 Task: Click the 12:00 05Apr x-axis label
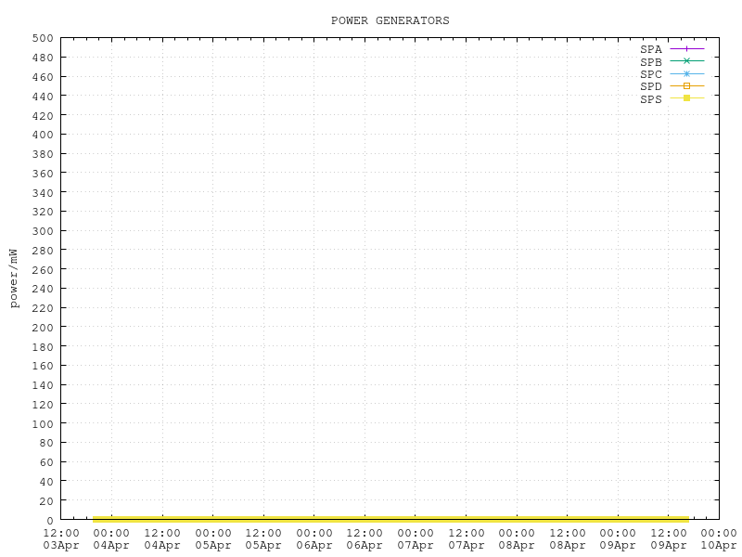[x=263, y=539]
